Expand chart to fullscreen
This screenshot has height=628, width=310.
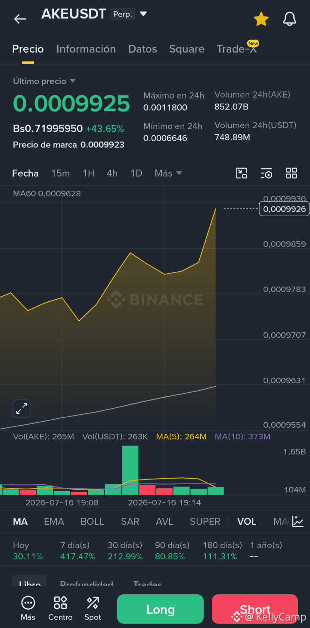click(22, 408)
